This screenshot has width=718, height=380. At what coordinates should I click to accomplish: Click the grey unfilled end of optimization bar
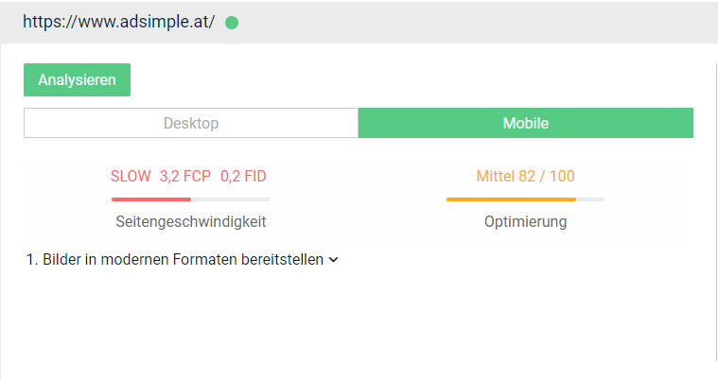[x=590, y=199]
